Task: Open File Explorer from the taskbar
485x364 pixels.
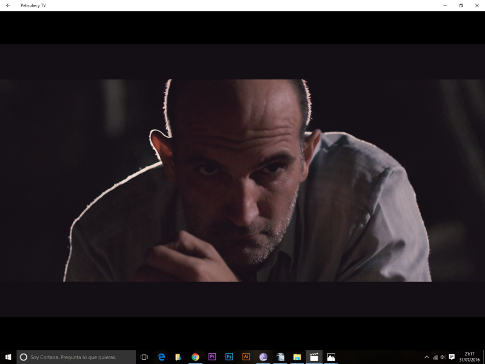Action: click(x=297, y=357)
